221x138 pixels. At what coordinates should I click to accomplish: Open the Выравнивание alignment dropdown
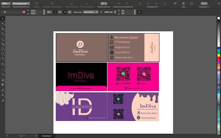click(104, 4)
